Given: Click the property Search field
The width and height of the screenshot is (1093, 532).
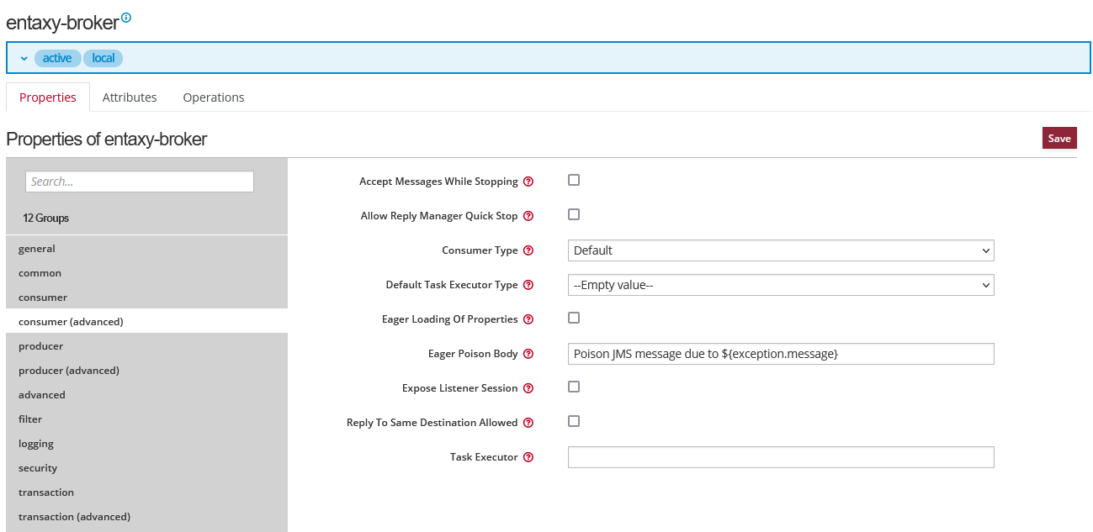Looking at the screenshot, I should (x=140, y=182).
